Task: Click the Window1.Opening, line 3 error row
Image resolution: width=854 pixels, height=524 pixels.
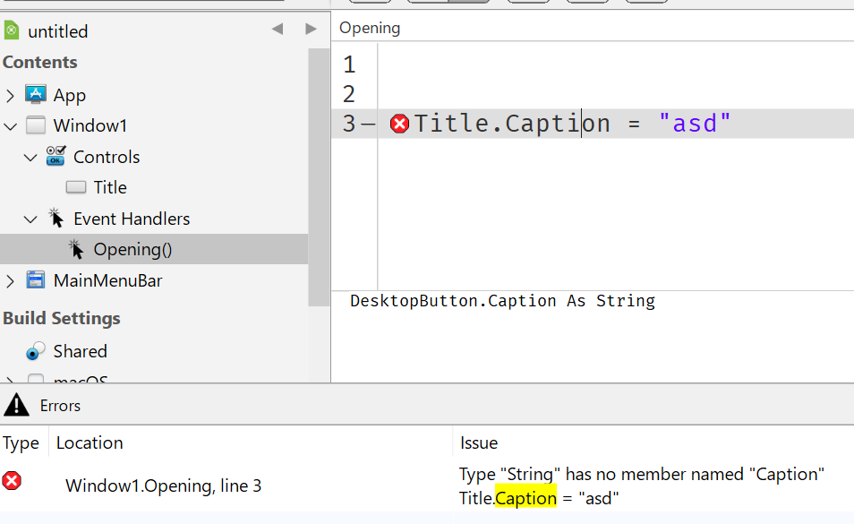Action: (427, 485)
